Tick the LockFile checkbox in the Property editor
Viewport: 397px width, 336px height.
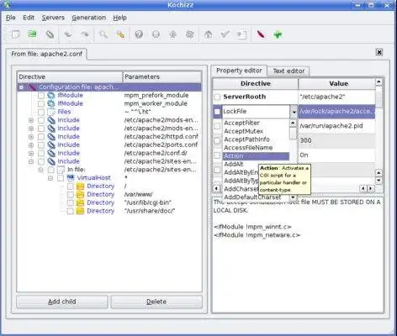[x=217, y=112]
